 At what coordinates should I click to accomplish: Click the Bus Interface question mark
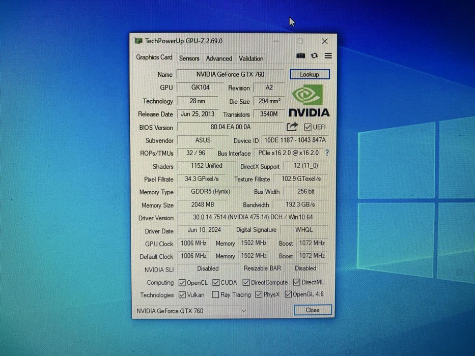click(327, 153)
